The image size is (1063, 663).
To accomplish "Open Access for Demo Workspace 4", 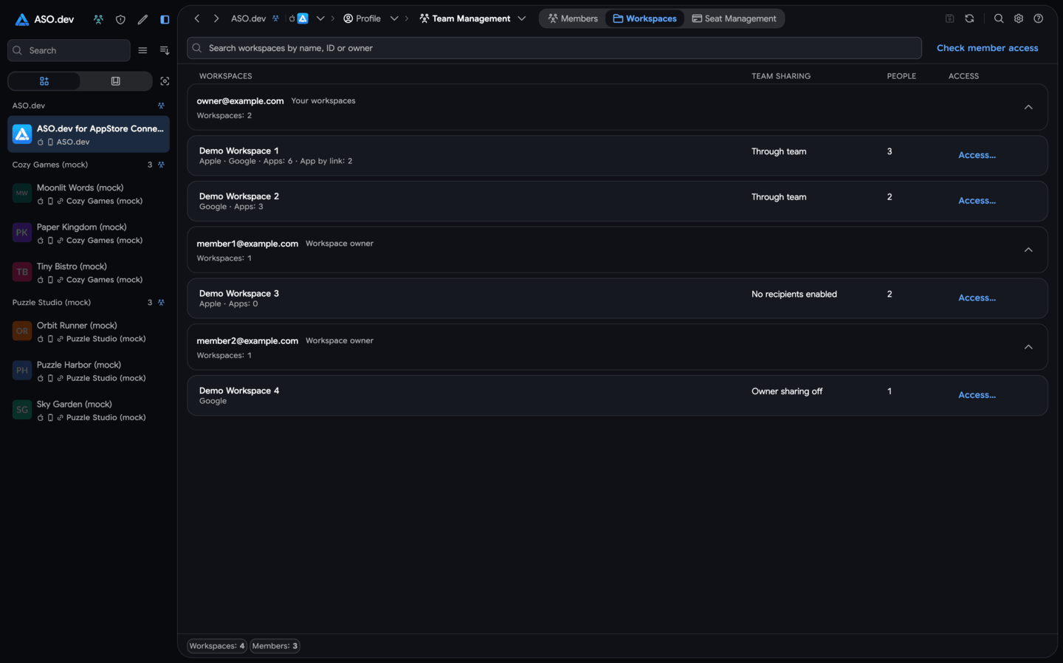I will pos(977,395).
